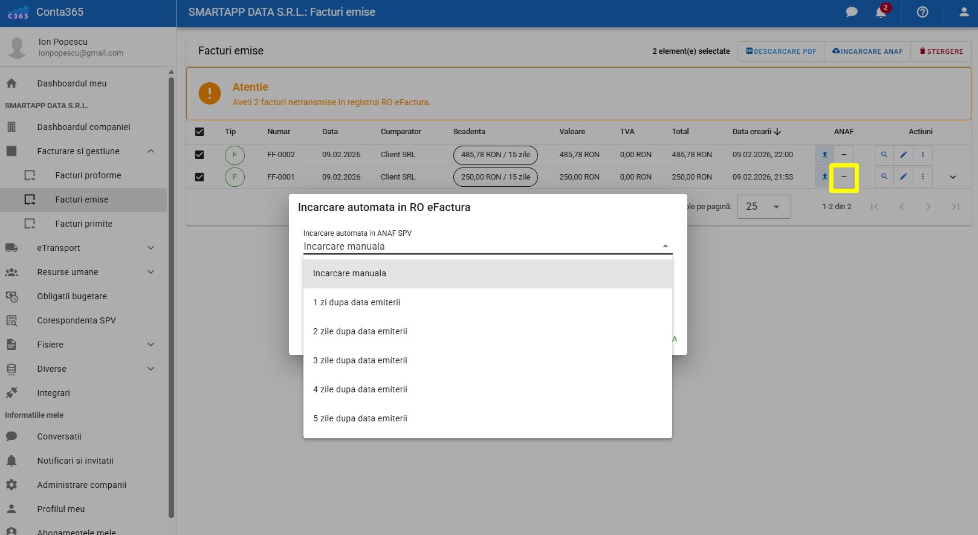
Task: Toggle the select-all checkbox in table header
Action: (199, 132)
